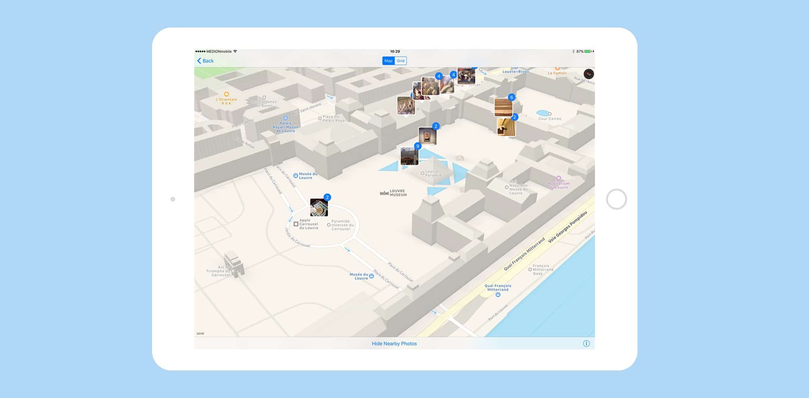Image resolution: width=809 pixels, height=398 pixels.
Task: Switch to Map view segment
Action: click(x=388, y=61)
